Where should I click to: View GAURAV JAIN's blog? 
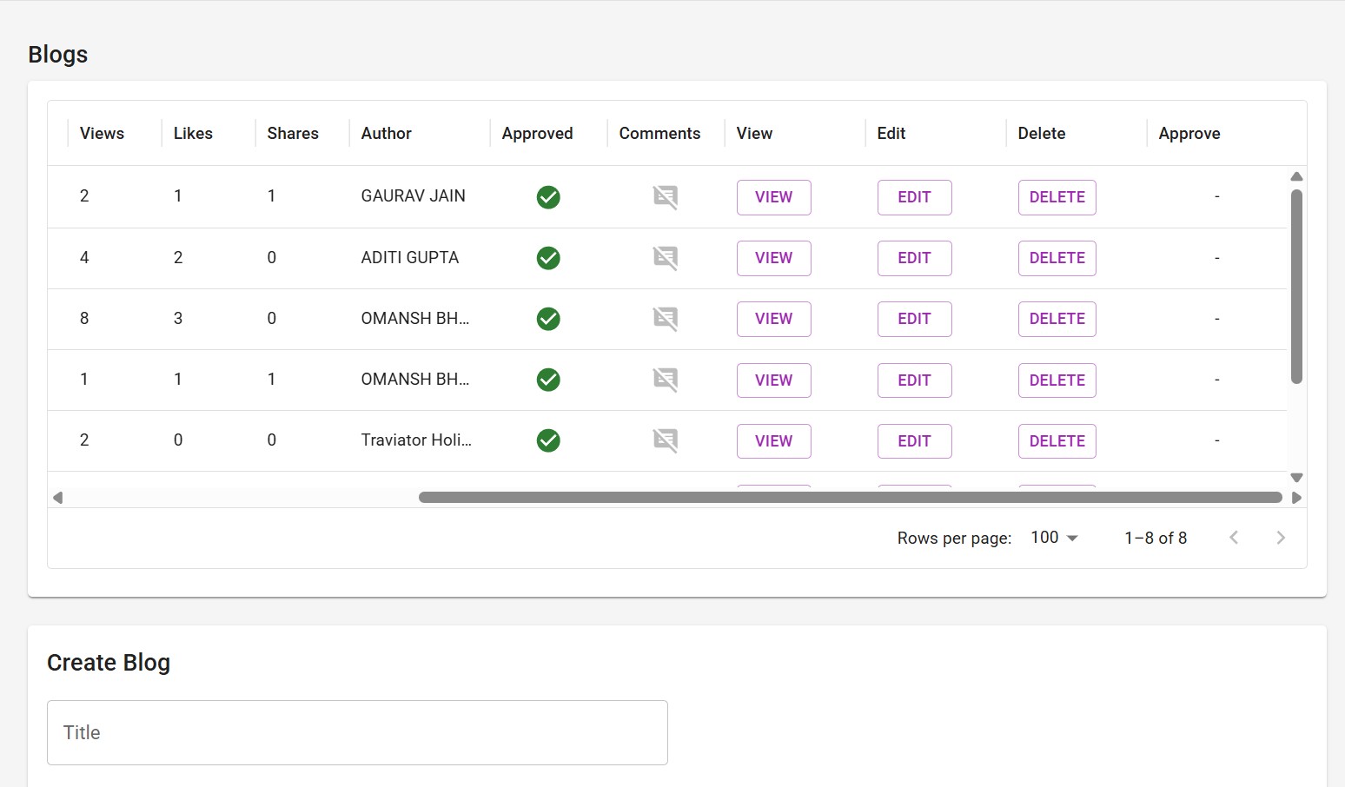pyautogui.click(x=774, y=197)
